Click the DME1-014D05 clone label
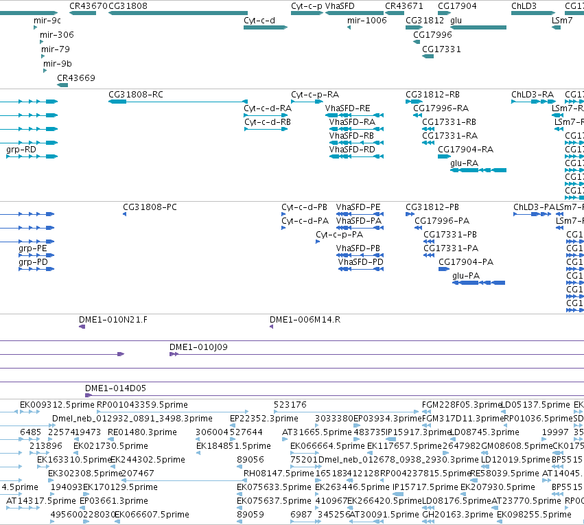 [115, 388]
